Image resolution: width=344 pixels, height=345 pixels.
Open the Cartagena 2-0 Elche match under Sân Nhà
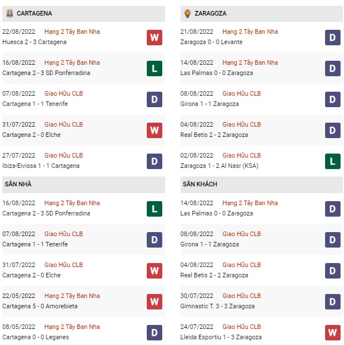pyautogui.click(x=32, y=275)
